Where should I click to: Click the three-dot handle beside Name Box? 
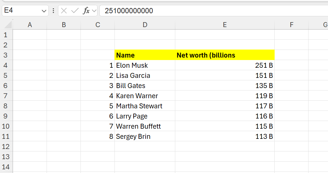[53, 11]
